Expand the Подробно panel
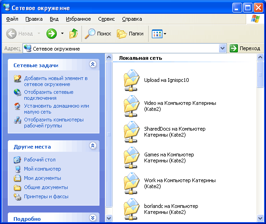The image size is (266, 224). [x=93, y=218]
